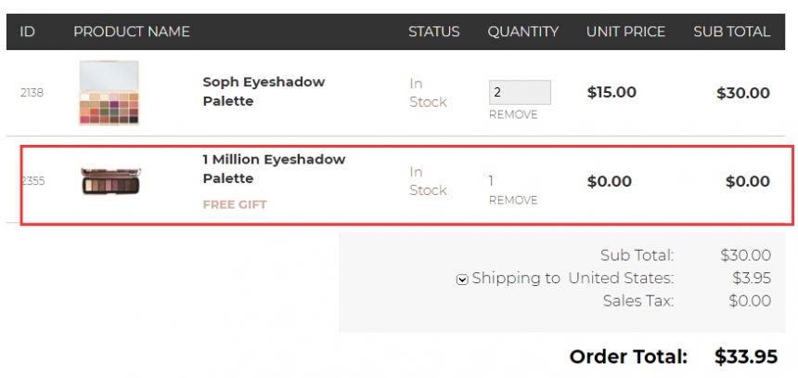Click the ID column header
Image resolution: width=798 pixels, height=378 pixels.
(28, 32)
